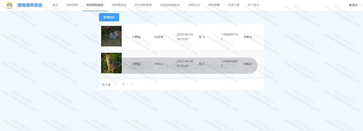Click the phone number 13088997766

point(230,37)
